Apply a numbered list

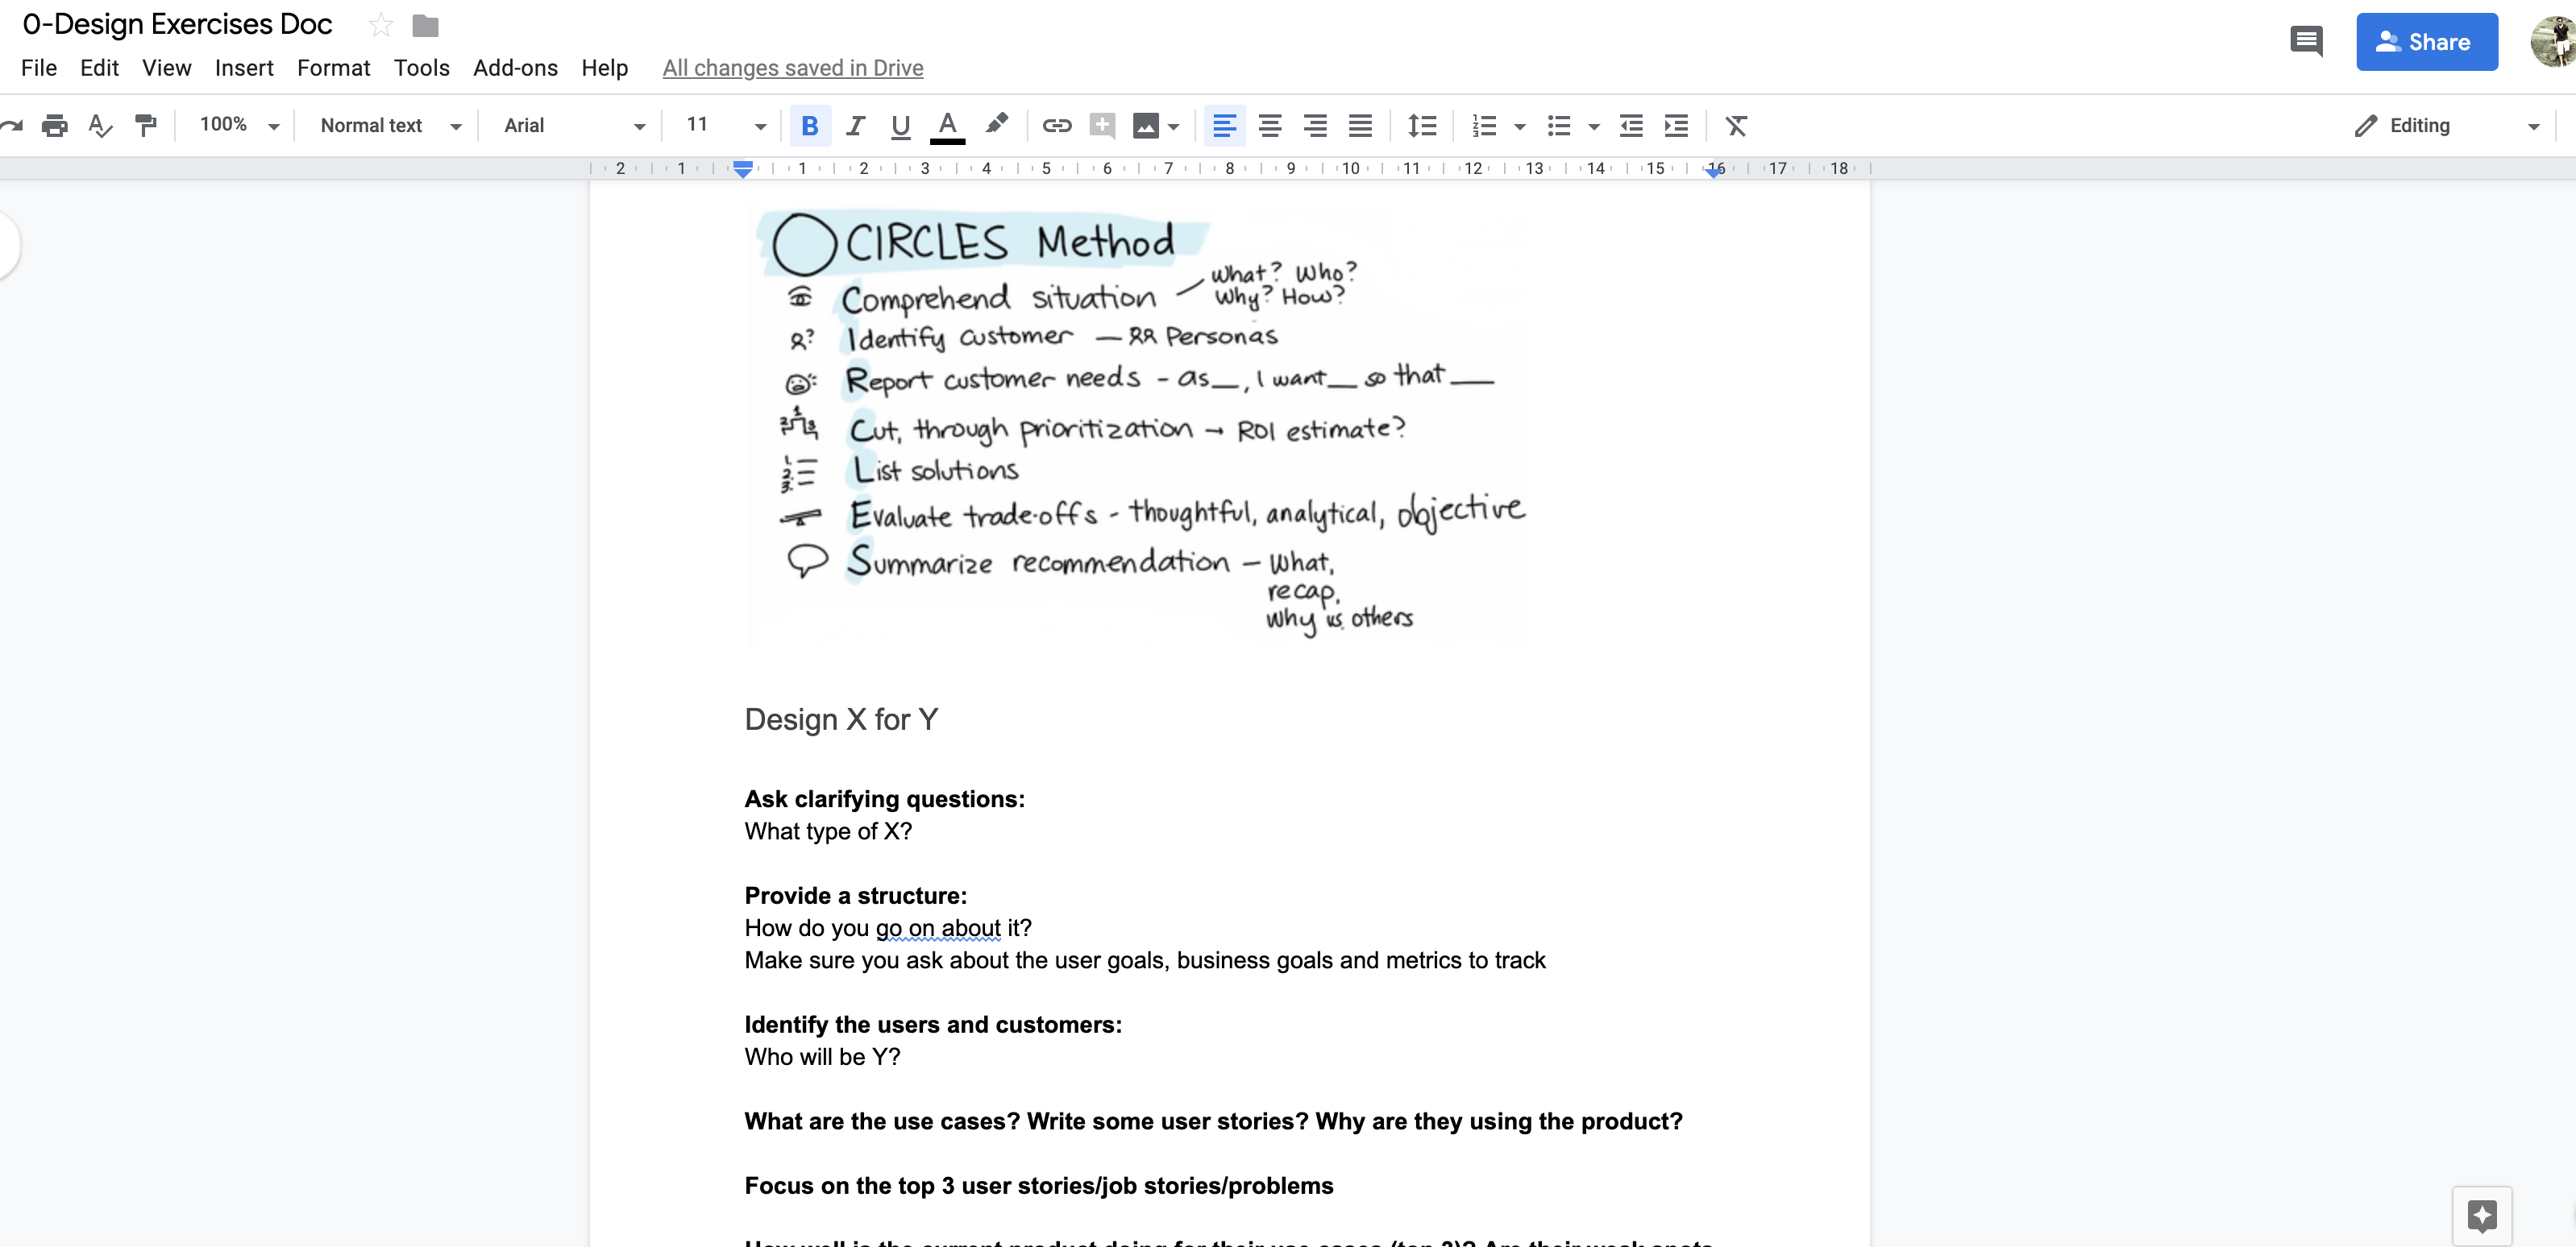pyautogui.click(x=1484, y=126)
